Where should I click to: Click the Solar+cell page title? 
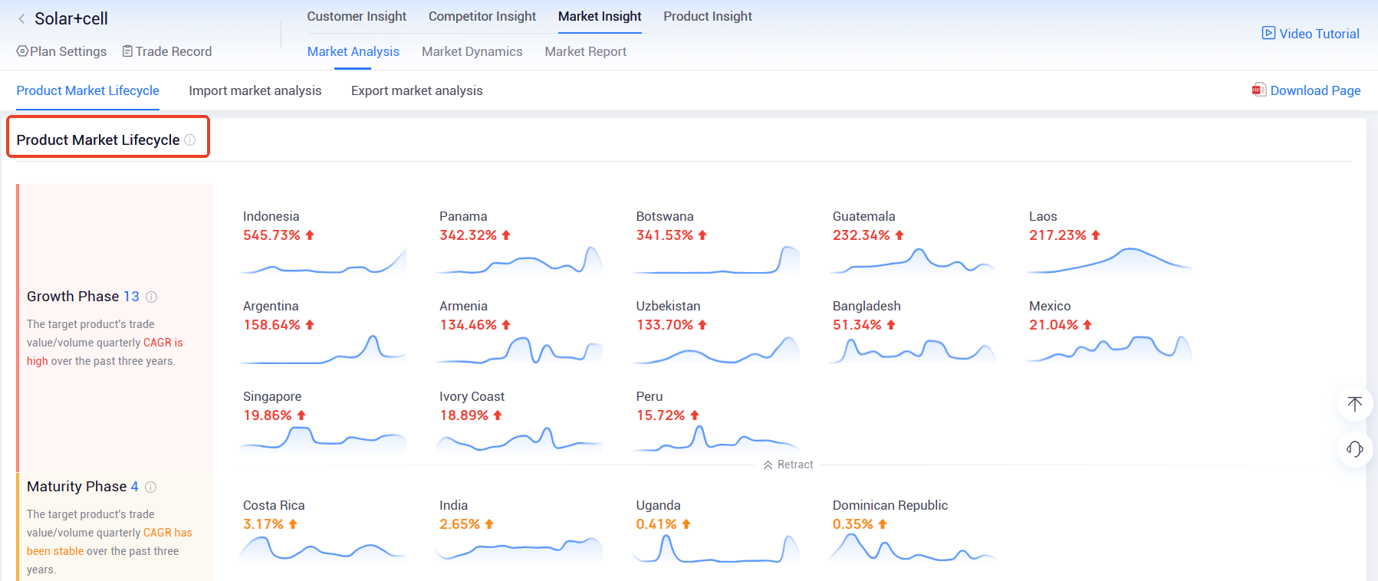[x=71, y=19]
